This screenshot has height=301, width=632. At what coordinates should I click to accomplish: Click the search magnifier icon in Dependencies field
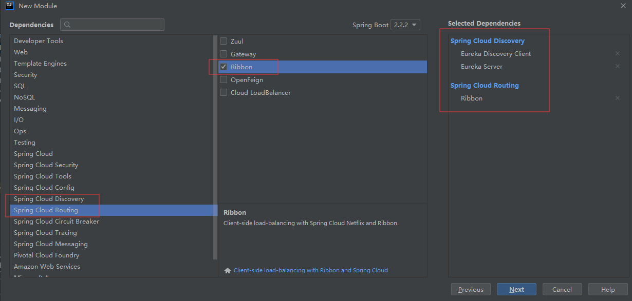click(67, 25)
